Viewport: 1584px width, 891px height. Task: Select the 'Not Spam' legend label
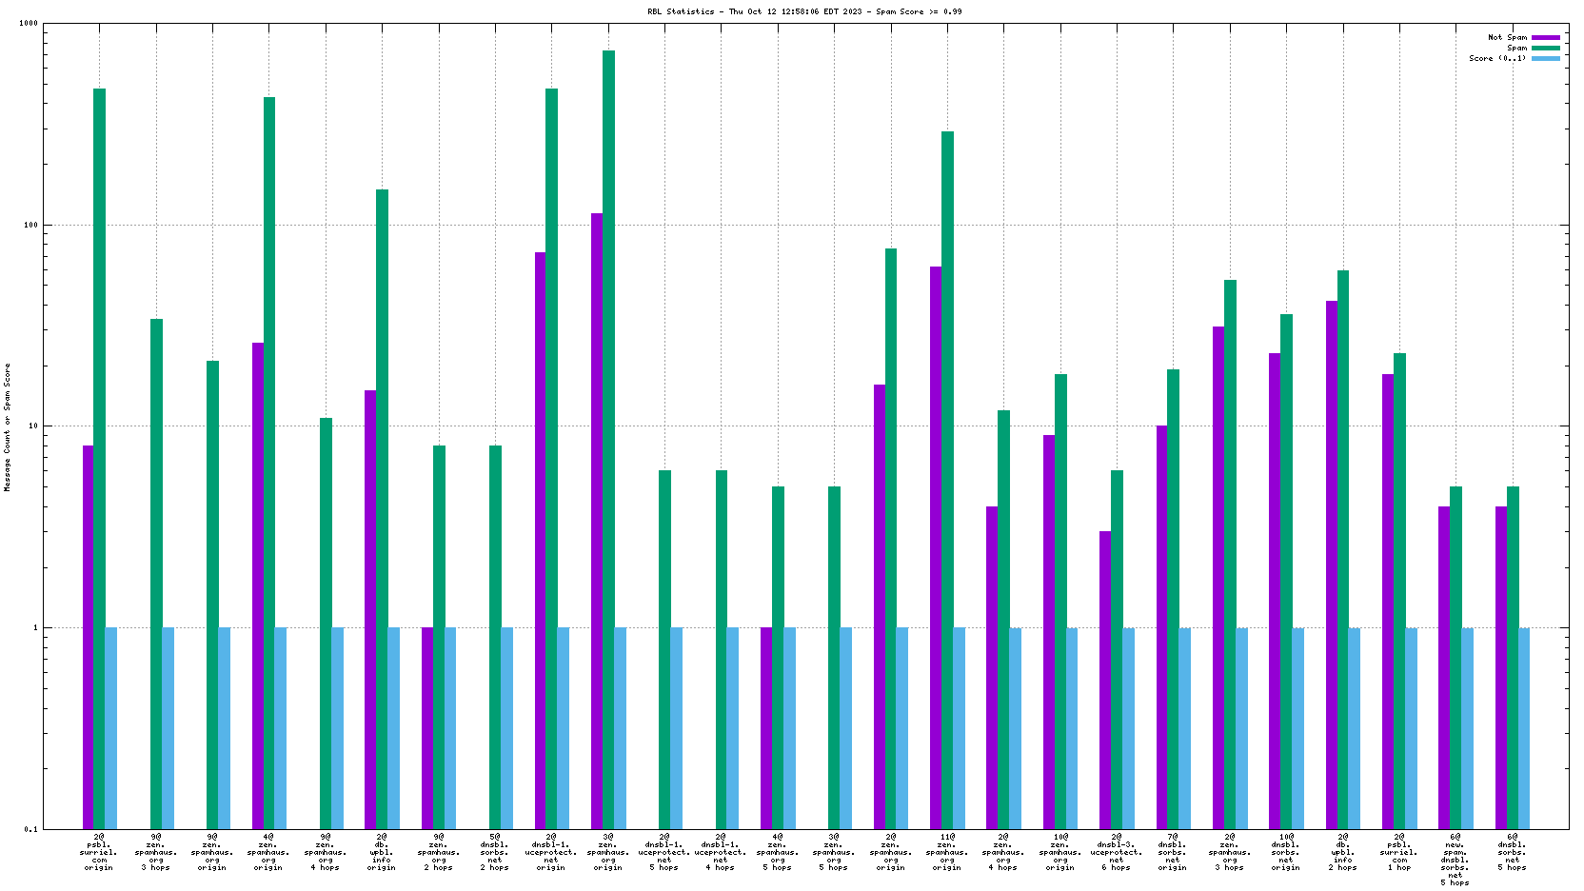pos(1507,38)
